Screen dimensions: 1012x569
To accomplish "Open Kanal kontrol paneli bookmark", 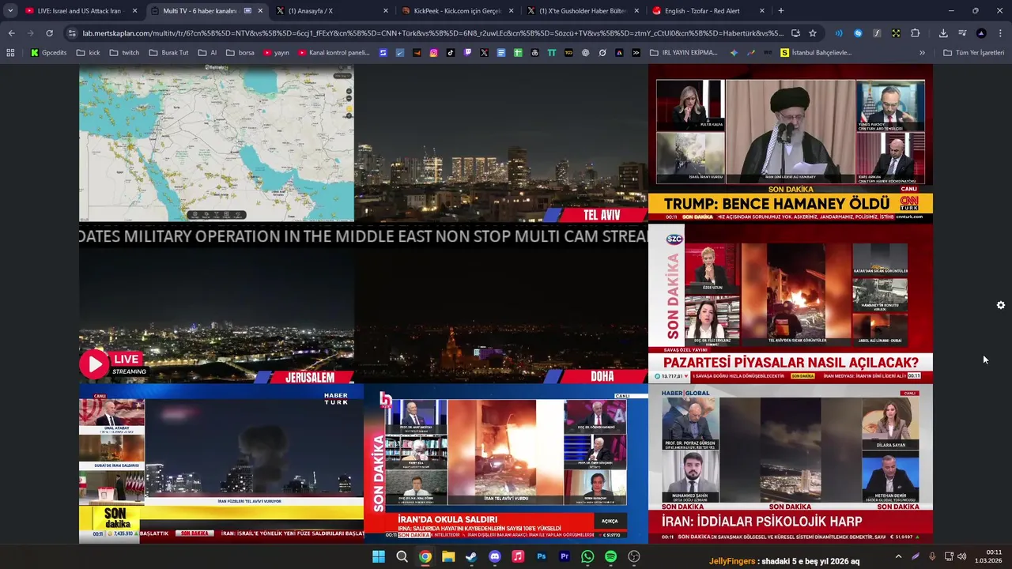I will 334,53.
